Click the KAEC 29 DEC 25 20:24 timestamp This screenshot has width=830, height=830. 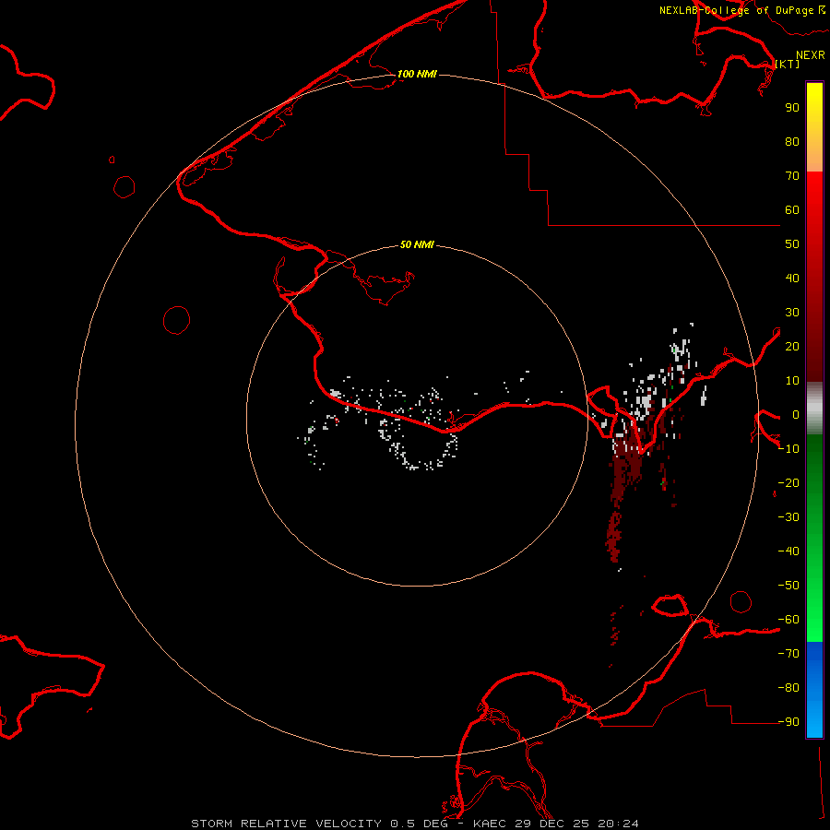point(556,824)
